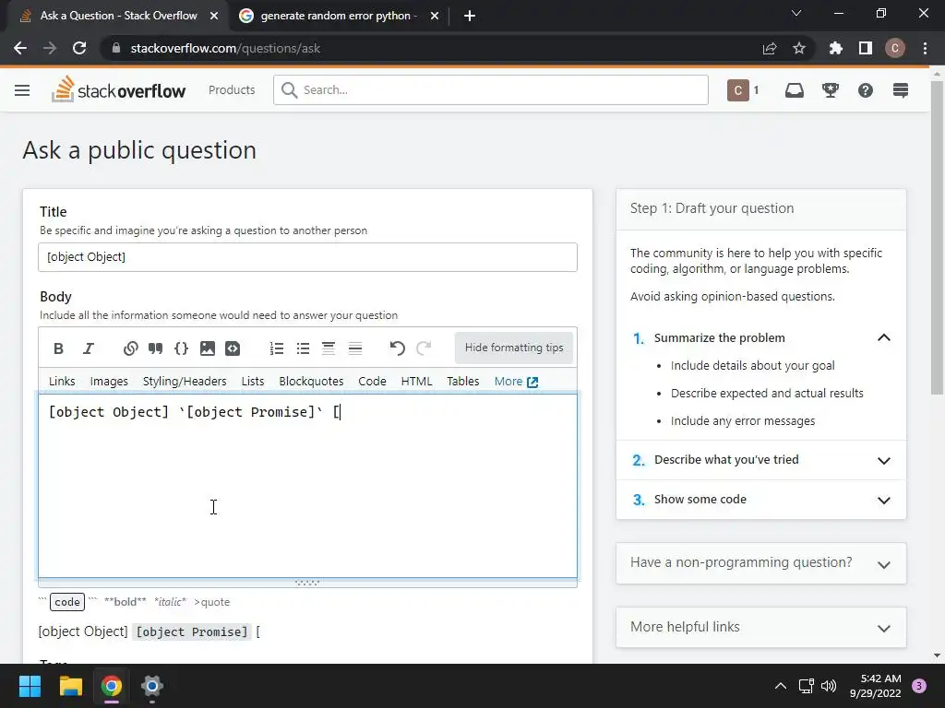Viewport: 945px width, 708px height.
Task: Create a numbered list
Action: (x=277, y=348)
